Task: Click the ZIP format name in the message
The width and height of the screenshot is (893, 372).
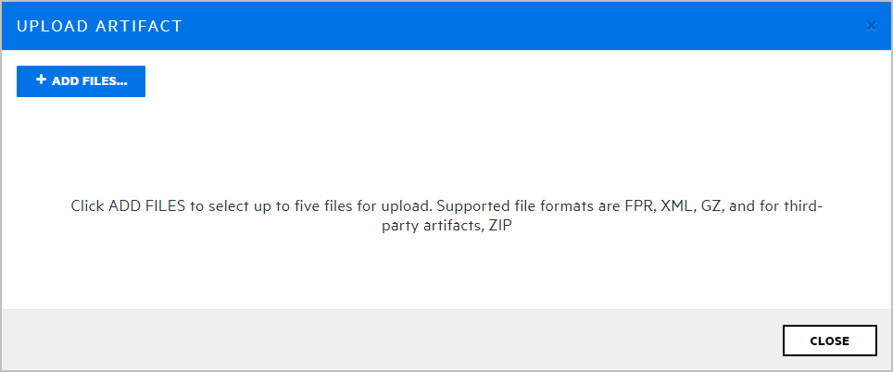Action: (500, 226)
